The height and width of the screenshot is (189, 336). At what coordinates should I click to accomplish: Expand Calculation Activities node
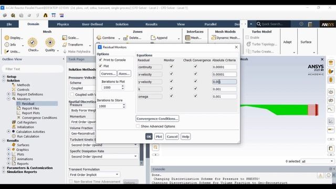point(8,131)
